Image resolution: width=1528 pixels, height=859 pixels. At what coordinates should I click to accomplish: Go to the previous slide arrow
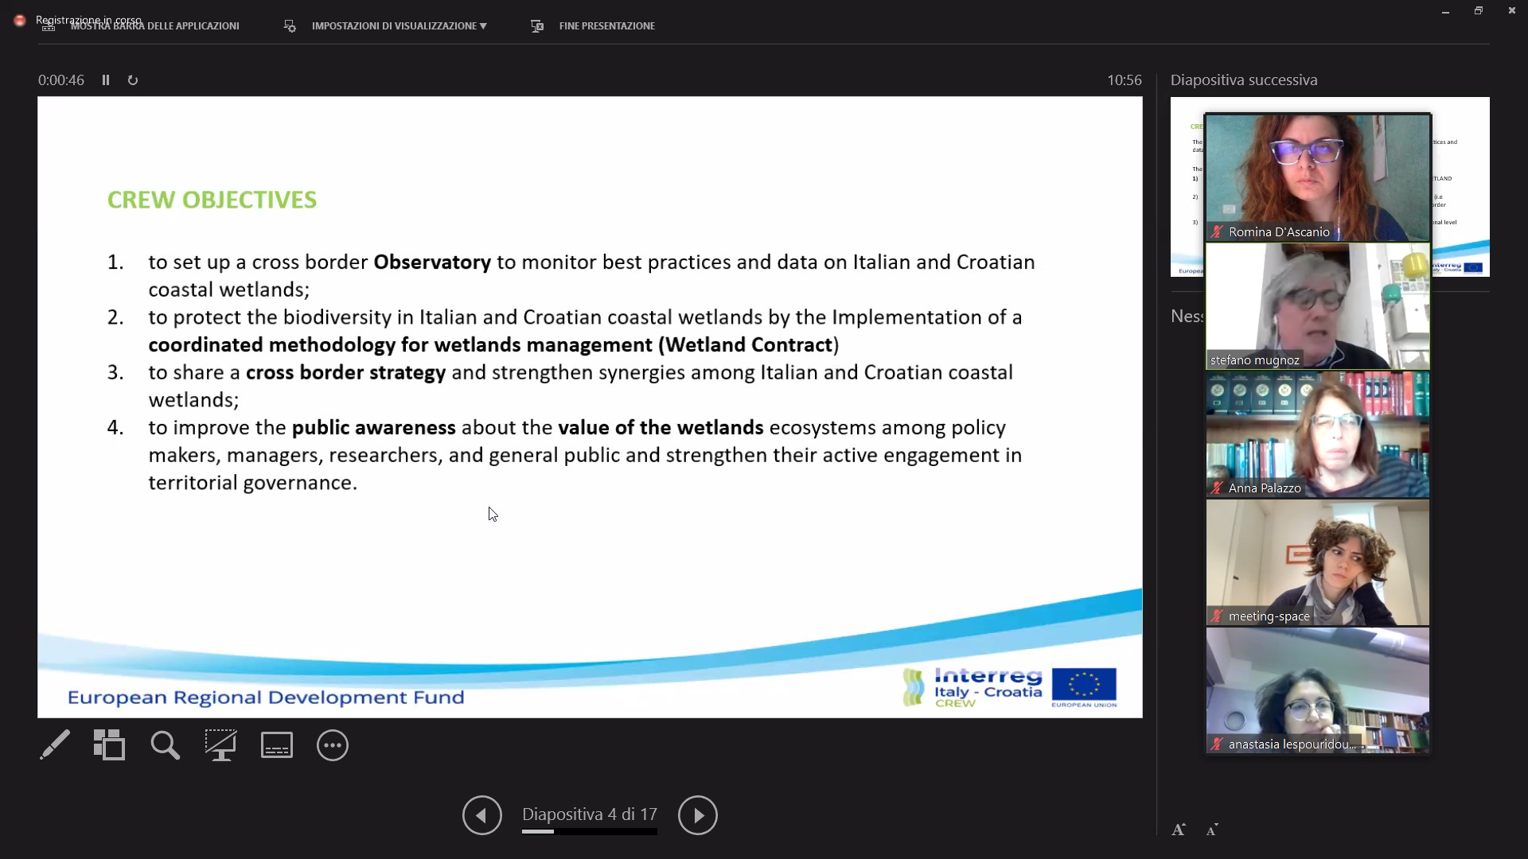(482, 815)
